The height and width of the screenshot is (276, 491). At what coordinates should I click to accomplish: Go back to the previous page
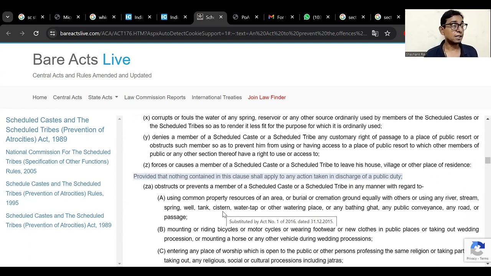[8, 33]
